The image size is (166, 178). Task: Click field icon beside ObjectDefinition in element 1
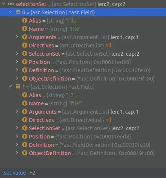[x=25, y=153]
